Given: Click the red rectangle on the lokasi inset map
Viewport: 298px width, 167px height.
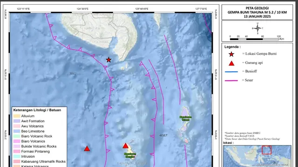Looking at the screenshot, I should click(267, 150).
